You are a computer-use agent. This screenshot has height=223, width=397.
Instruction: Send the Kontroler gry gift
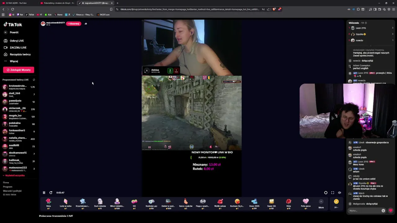tap(151, 204)
